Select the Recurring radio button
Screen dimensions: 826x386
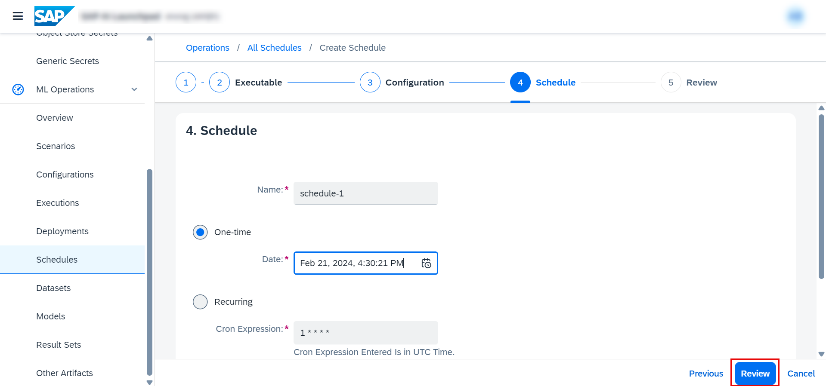pos(200,302)
